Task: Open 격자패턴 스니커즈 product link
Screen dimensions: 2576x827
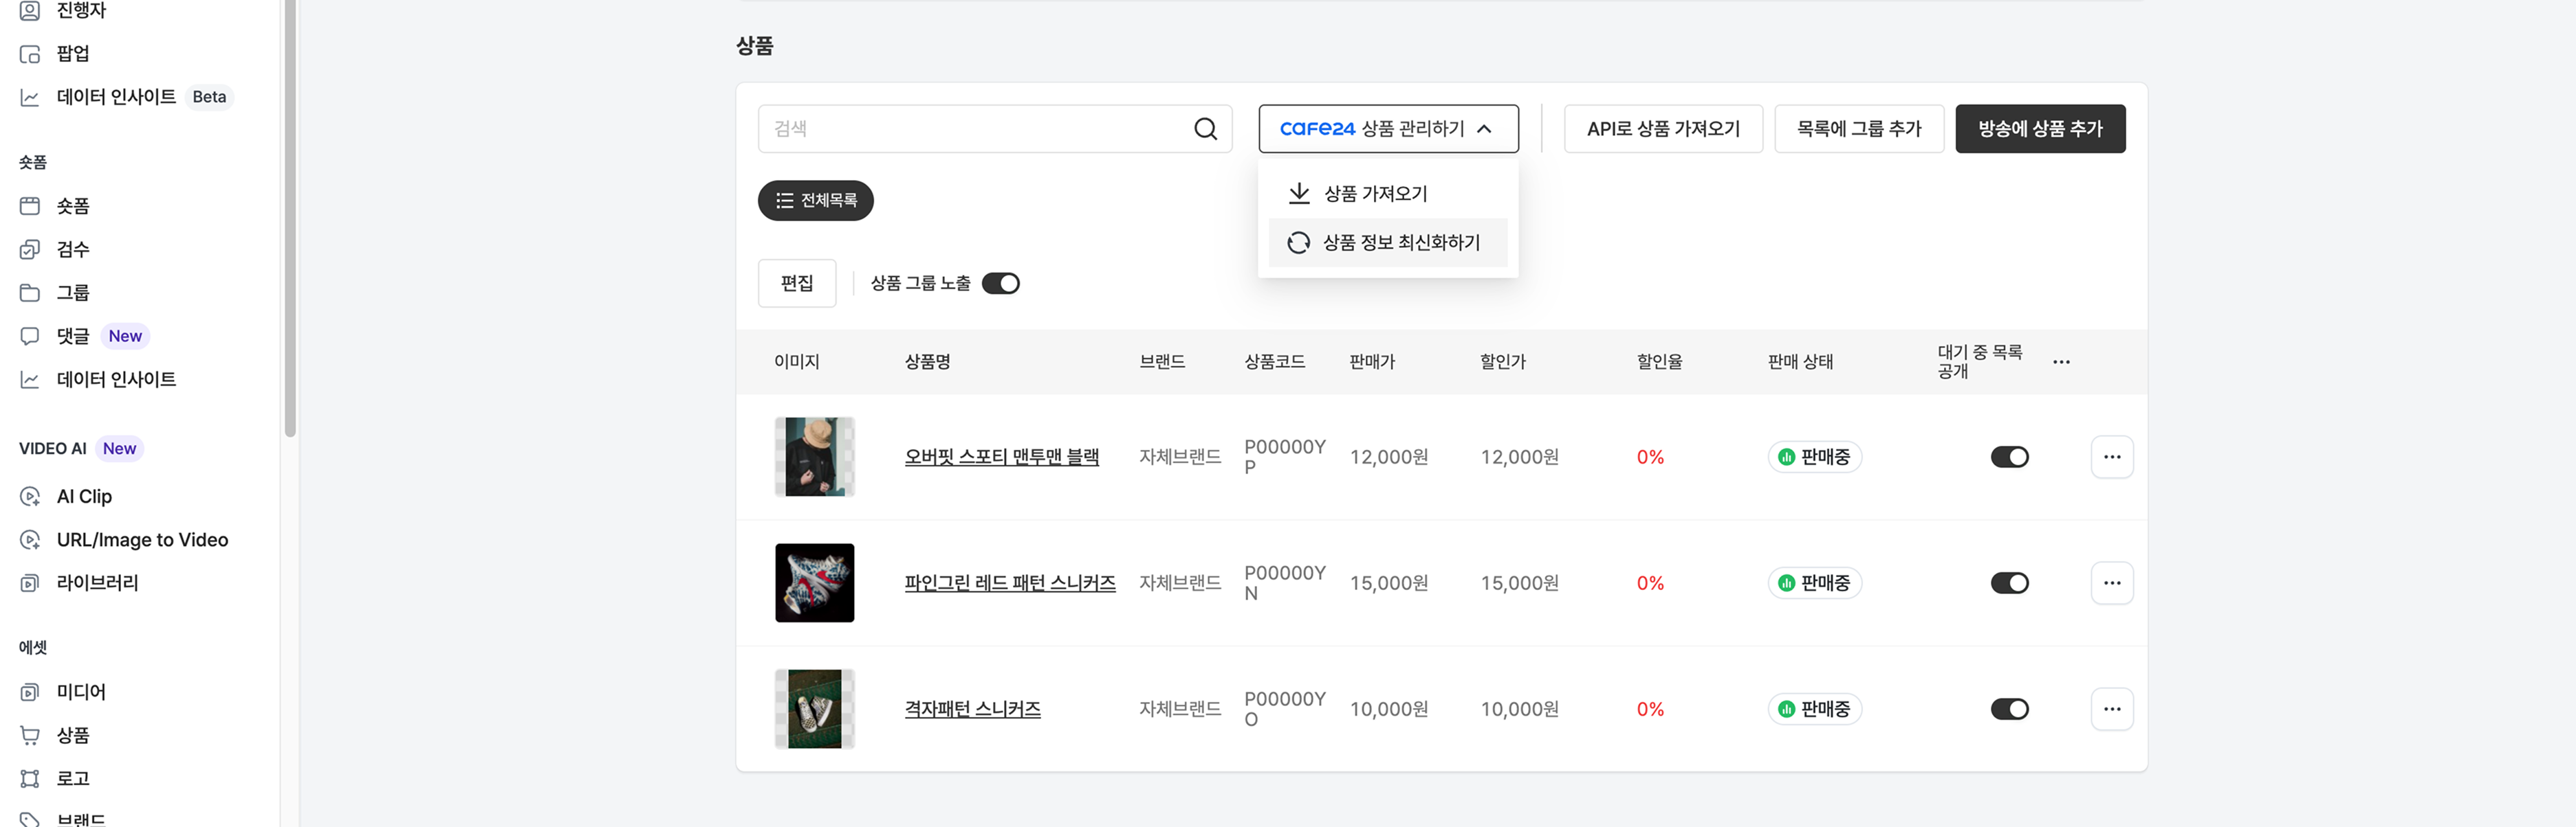Action: [x=972, y=708]
